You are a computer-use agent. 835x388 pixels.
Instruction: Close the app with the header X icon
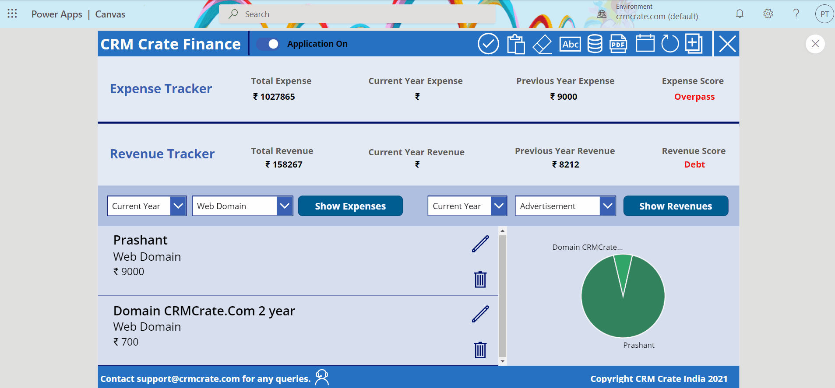(727, 44)
